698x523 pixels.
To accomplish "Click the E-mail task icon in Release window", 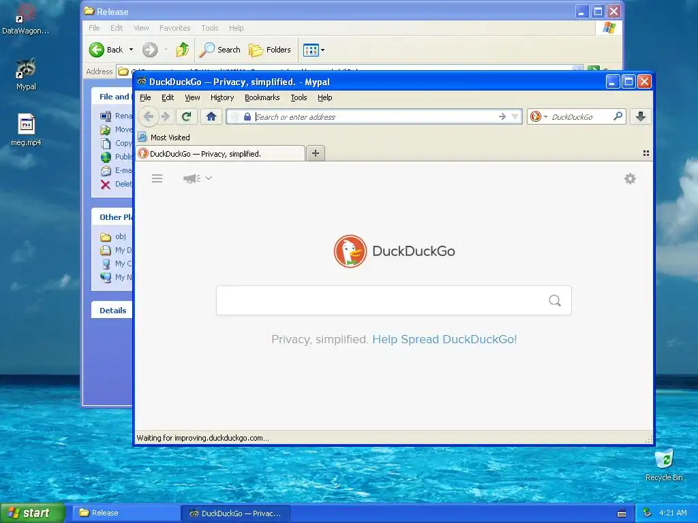I will point(106,171).
